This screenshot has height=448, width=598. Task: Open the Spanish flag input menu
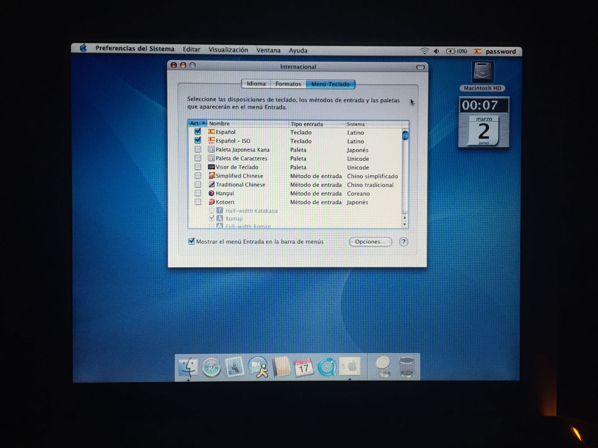477,51
